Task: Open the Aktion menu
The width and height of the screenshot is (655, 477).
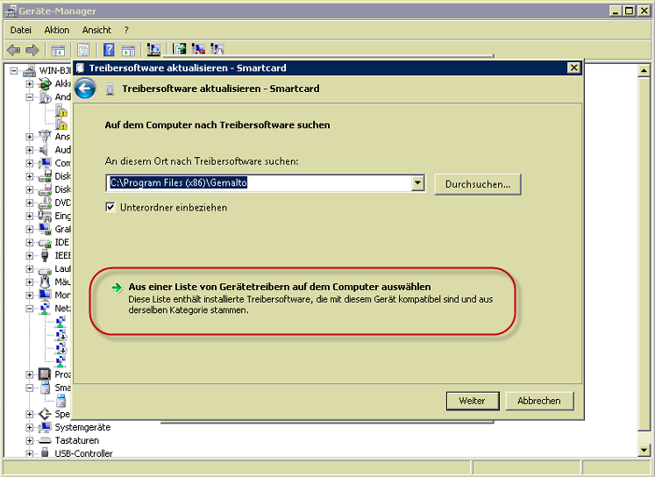Action: [x=56, y=30]
